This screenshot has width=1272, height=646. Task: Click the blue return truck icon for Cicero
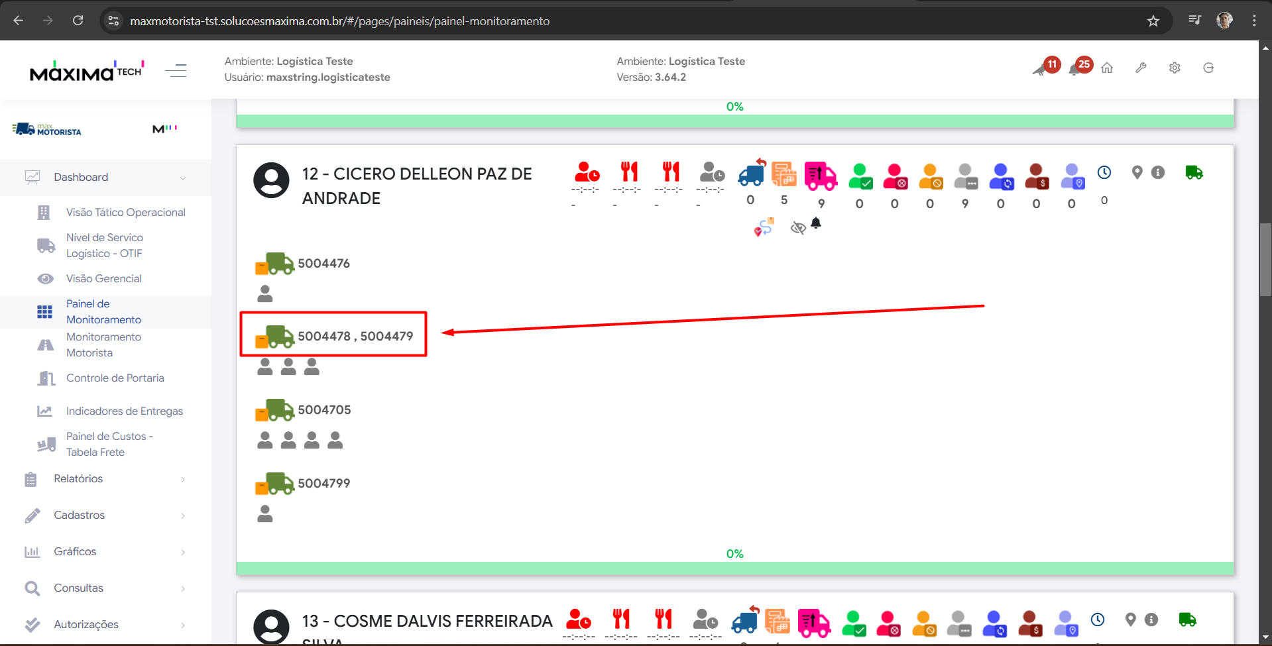click(752, 172)
